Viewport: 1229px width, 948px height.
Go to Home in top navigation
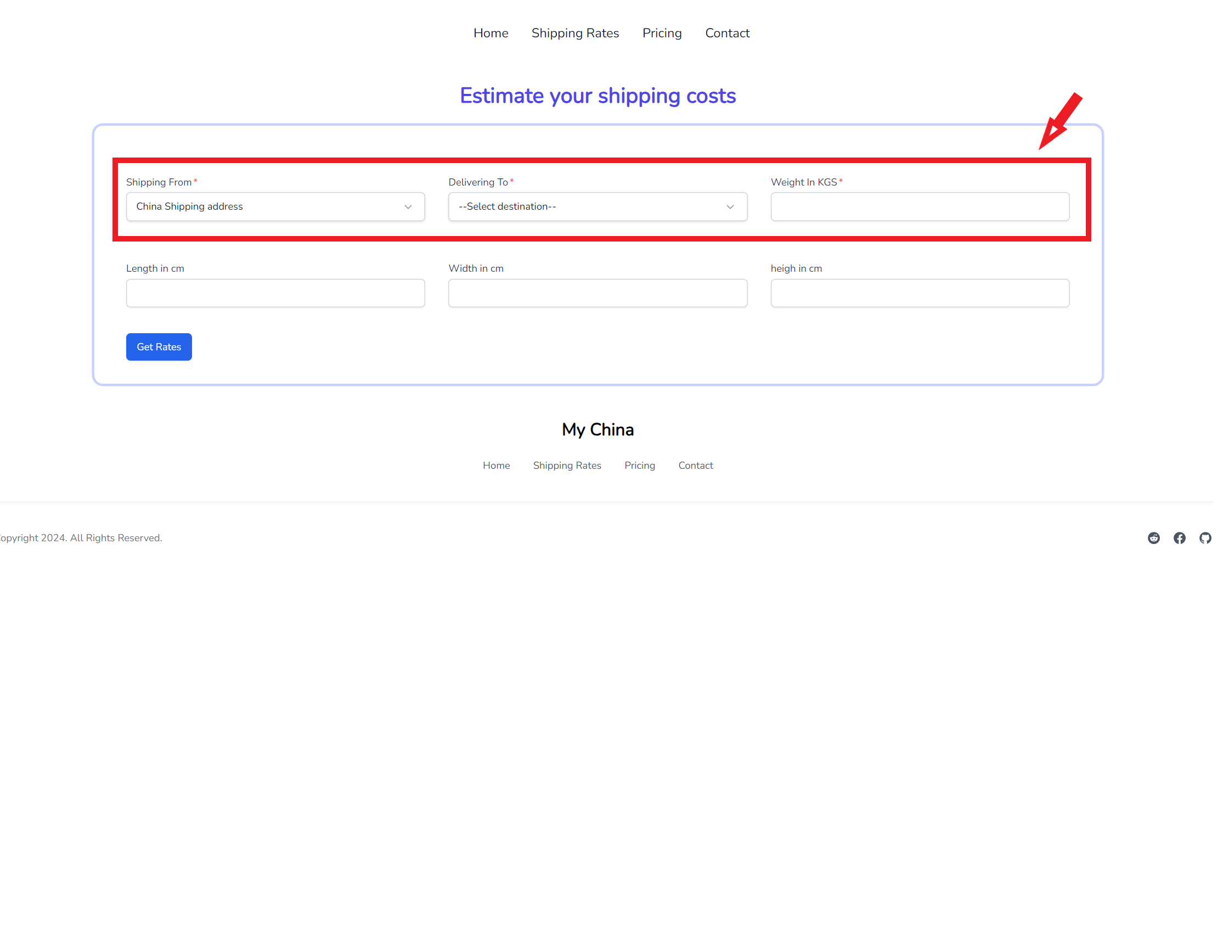tap(491, 33)
